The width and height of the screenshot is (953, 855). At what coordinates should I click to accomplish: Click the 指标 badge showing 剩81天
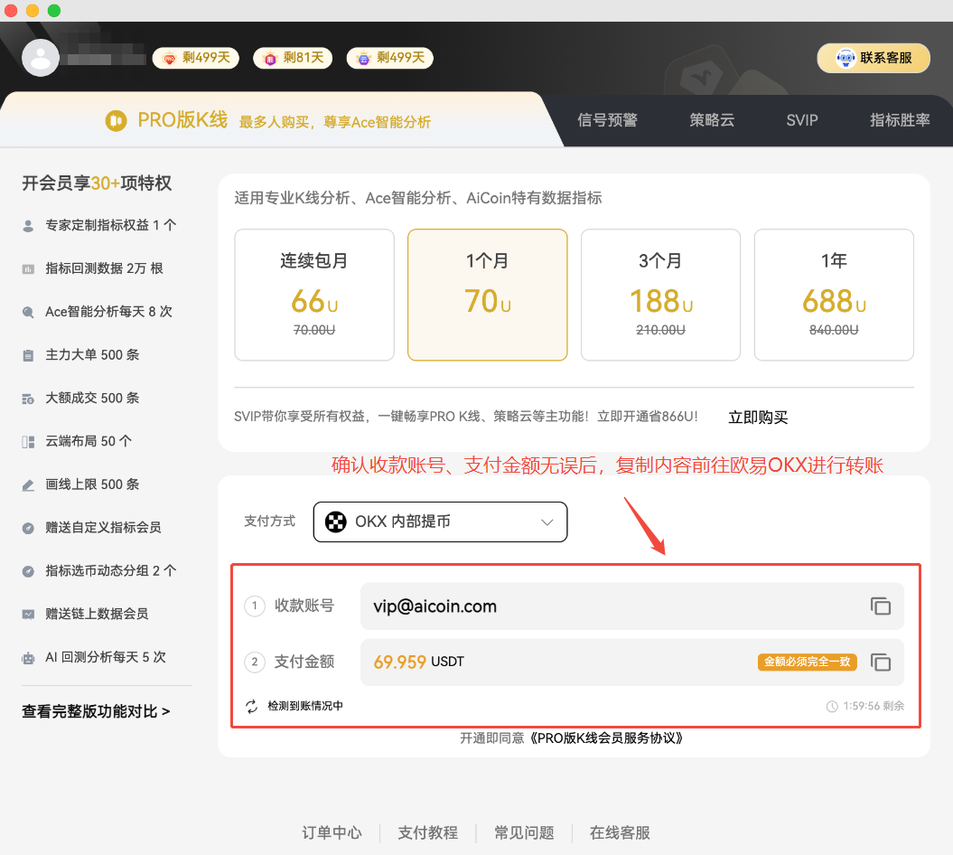[x=293, y=57]
